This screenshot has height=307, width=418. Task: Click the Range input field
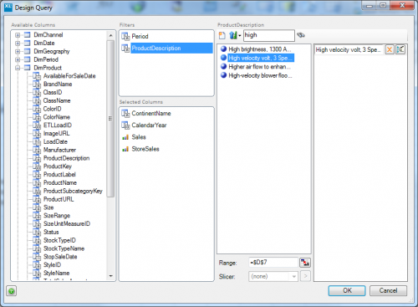click(x=273, y=263)
